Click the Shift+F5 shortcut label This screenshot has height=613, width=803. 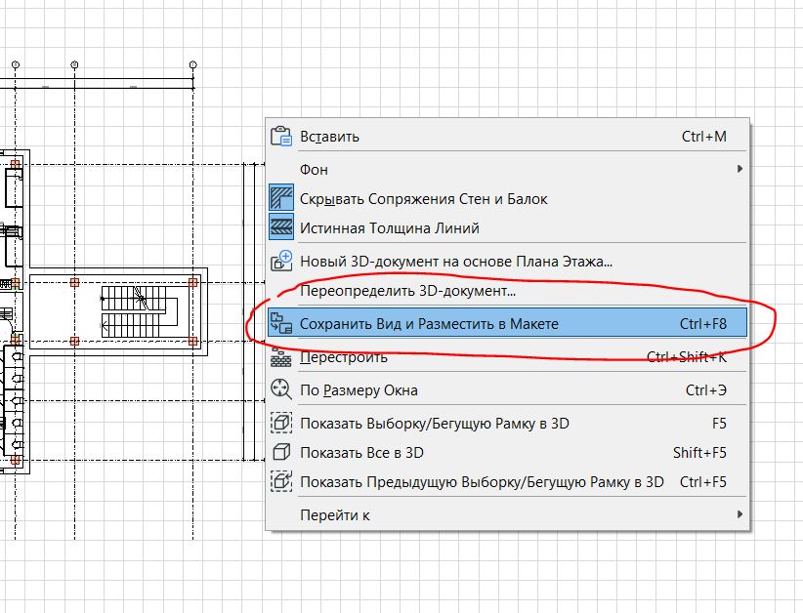(699, 452)
